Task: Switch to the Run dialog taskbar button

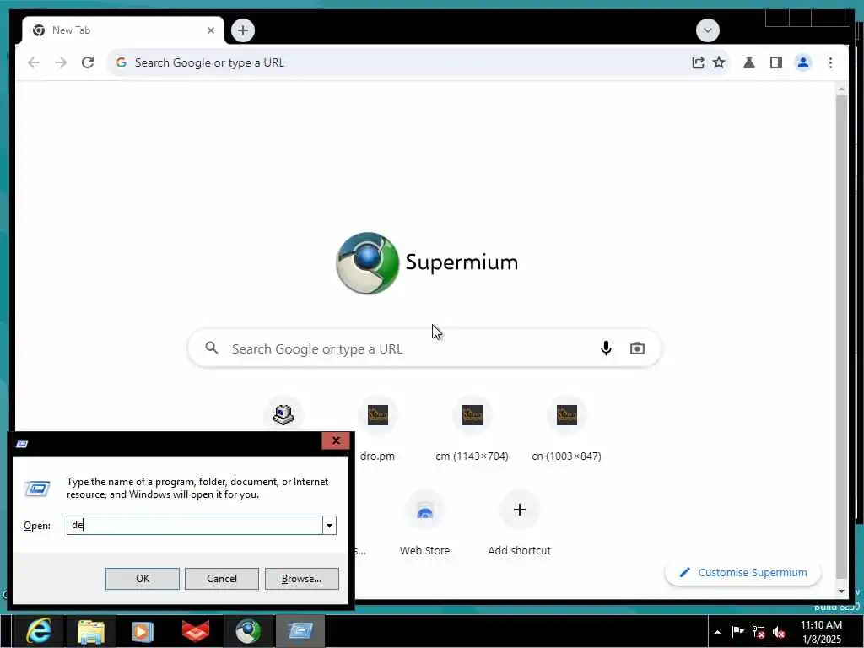Action: (x=301, y=631)
